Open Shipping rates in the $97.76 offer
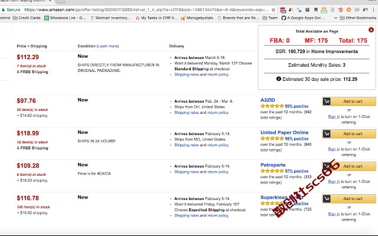Viewport: 378px width, 236px height. coord(187,113)
